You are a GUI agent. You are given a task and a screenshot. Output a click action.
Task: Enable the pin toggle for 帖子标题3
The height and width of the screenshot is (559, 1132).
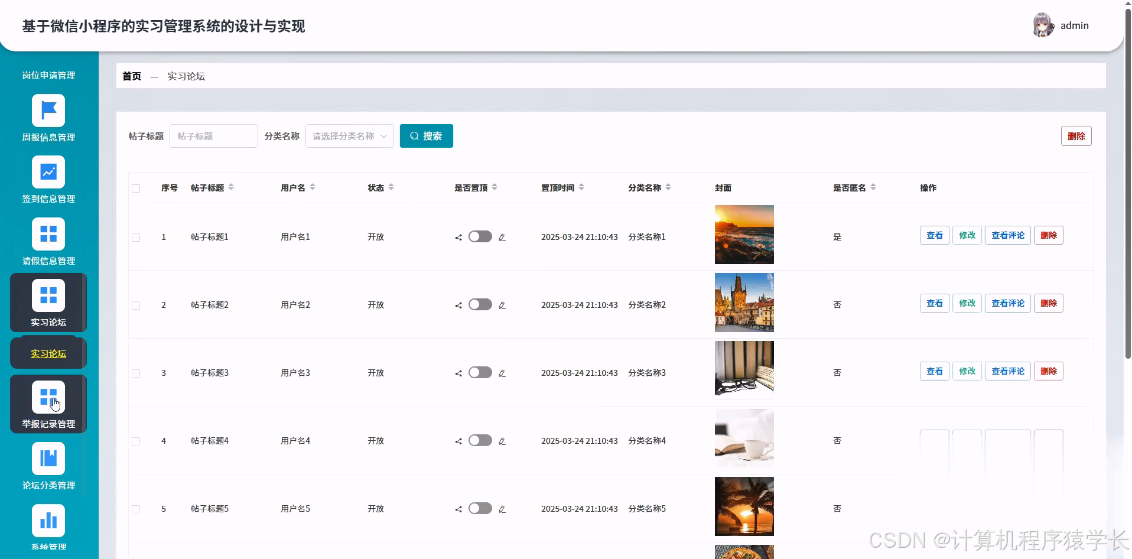tap(480, 372)
